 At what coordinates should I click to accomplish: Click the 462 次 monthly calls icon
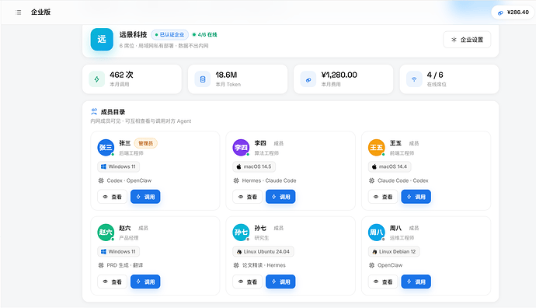click(x=97, y=79)
